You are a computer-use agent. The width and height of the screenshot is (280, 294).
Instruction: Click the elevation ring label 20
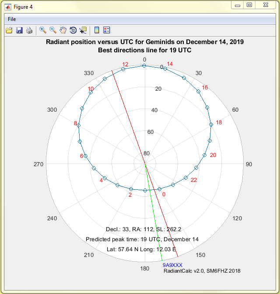[x=158, y=89]
